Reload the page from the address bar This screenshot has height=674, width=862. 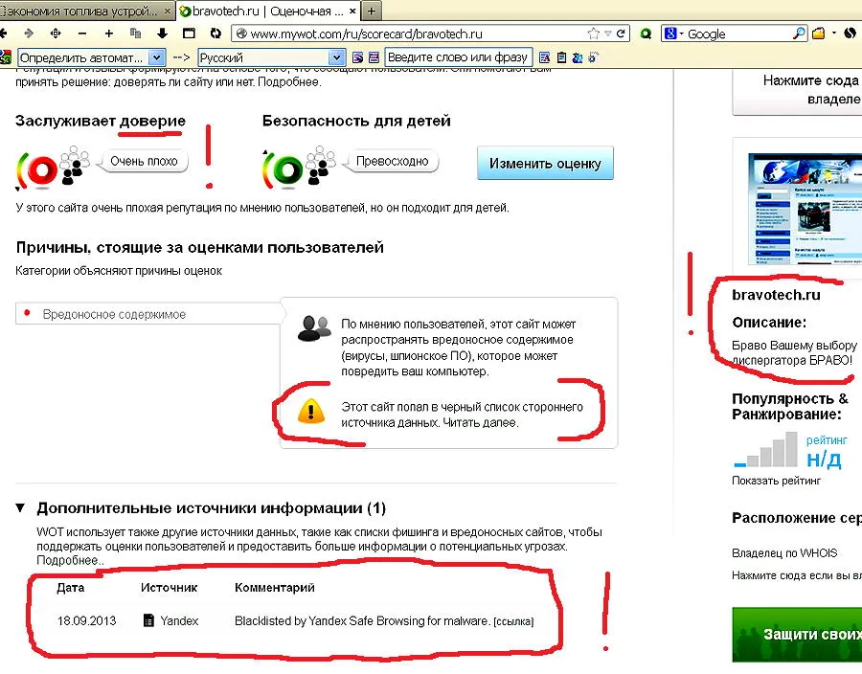tap(621, 34)
